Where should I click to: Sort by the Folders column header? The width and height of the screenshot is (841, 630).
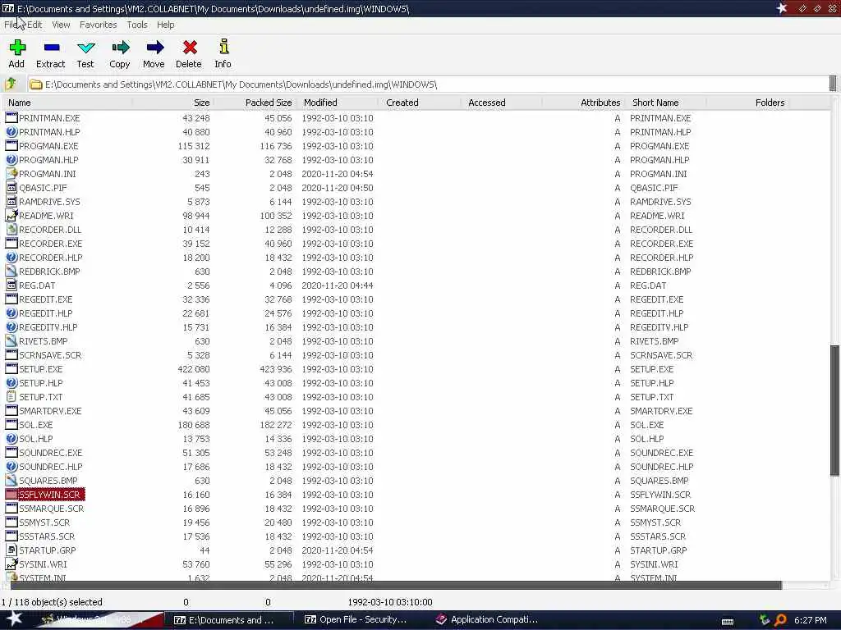(x=747, y=103)
